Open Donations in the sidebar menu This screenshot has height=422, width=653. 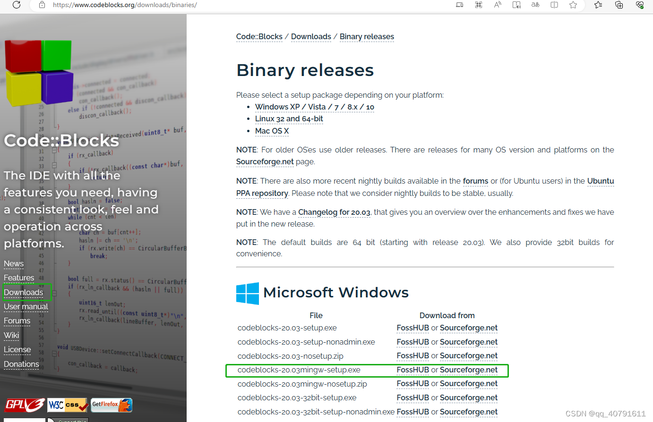pyautogui.click(x=21, y=364)
